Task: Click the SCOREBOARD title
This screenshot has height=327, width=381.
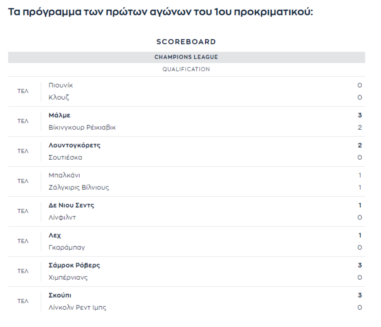Action: point(186,42)
